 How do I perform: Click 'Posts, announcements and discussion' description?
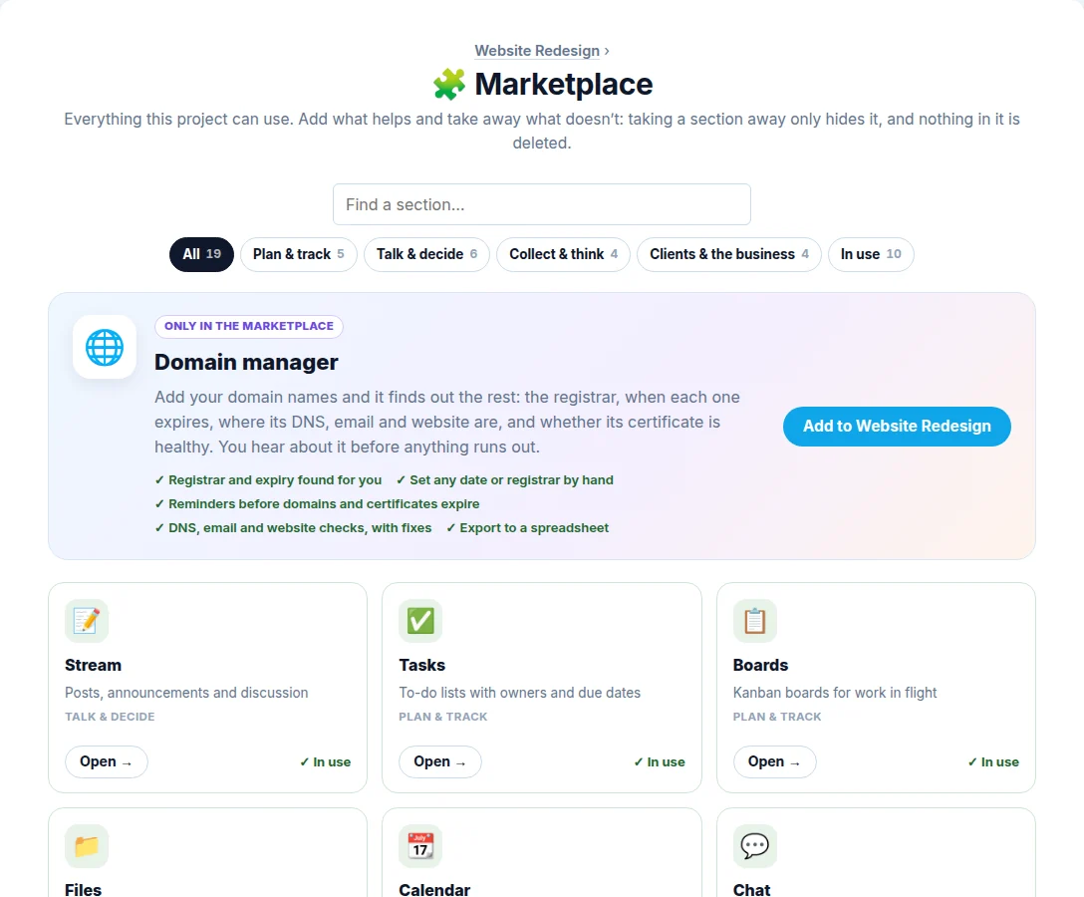(186, 693)
